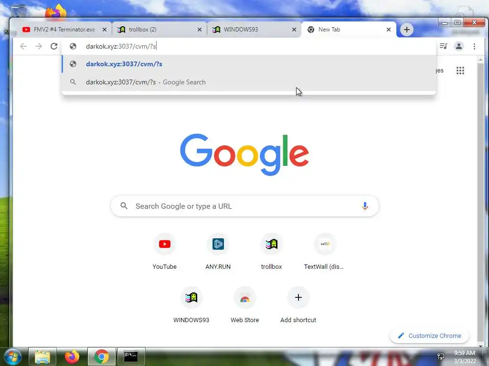
Task: Close the WINDOWS93 tab
Action: [294, 30]
